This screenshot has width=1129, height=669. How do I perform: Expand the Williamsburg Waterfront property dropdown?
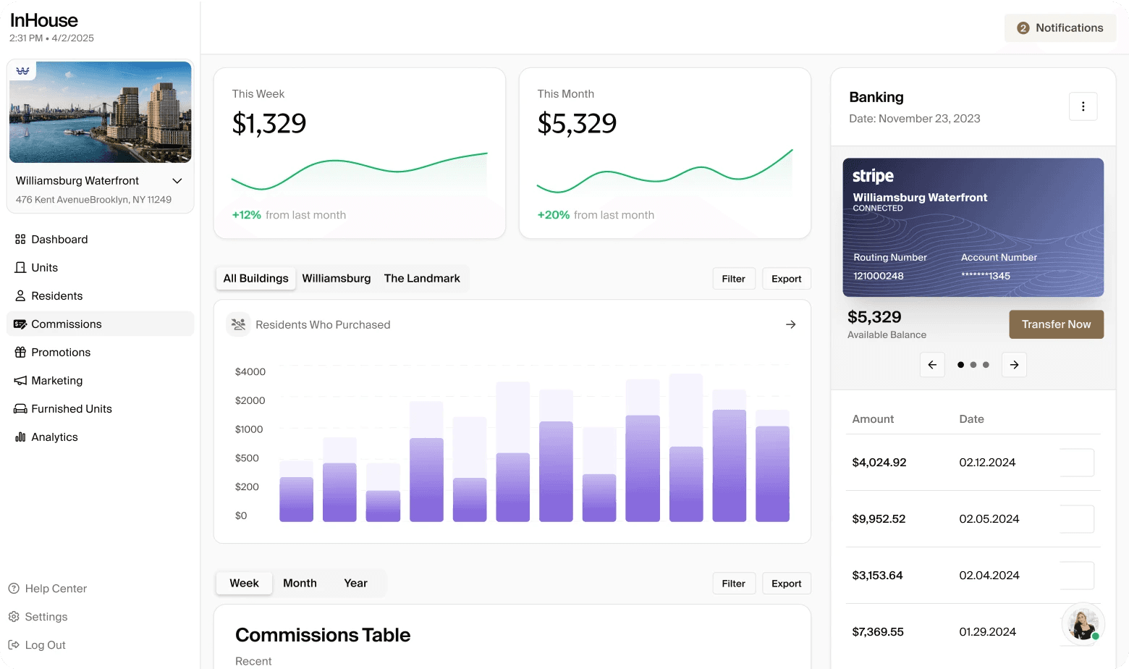[177, 181]
